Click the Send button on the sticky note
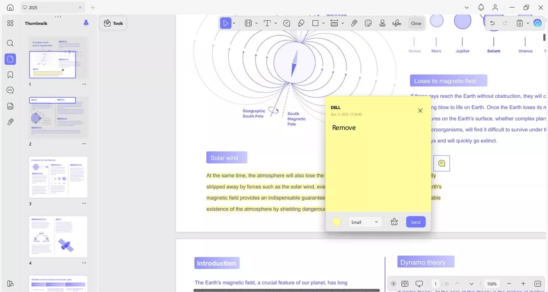Viewport: 548px width, 292px height. [416, 222]
